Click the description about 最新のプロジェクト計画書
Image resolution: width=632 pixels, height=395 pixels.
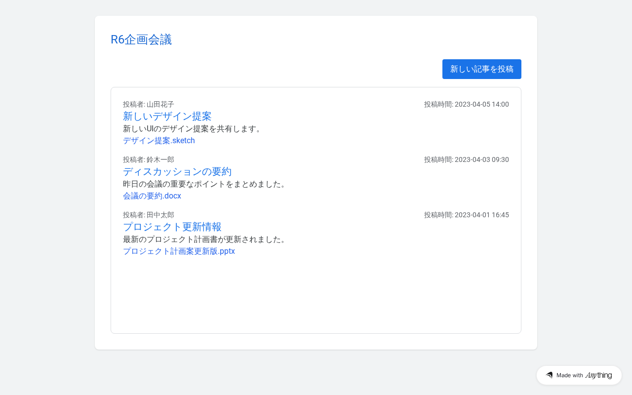click(x=204, y=239)
